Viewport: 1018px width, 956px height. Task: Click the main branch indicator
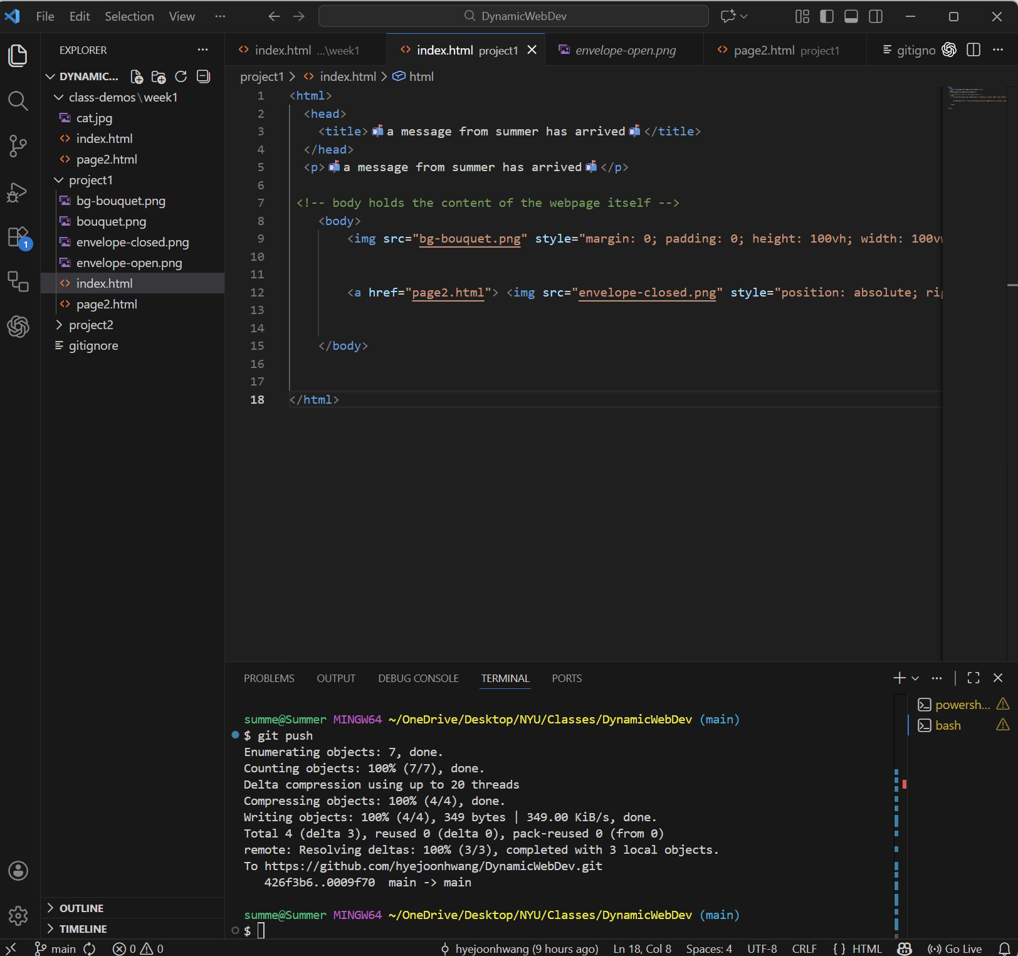point(56,948)
